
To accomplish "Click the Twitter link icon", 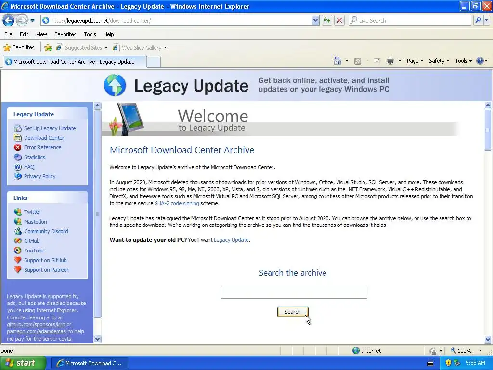I will (18, 212).
